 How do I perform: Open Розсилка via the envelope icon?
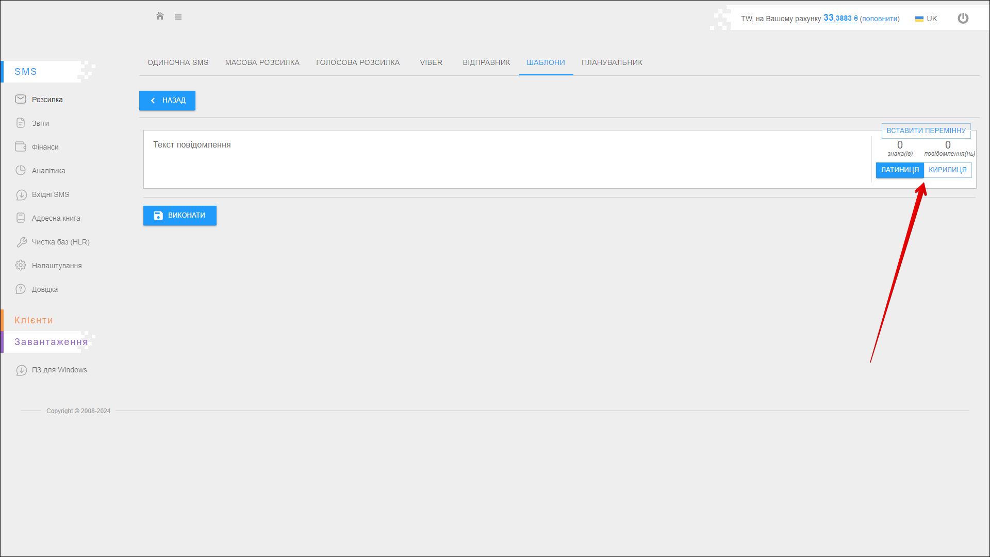pyautogui.click(x=21, y=99)
